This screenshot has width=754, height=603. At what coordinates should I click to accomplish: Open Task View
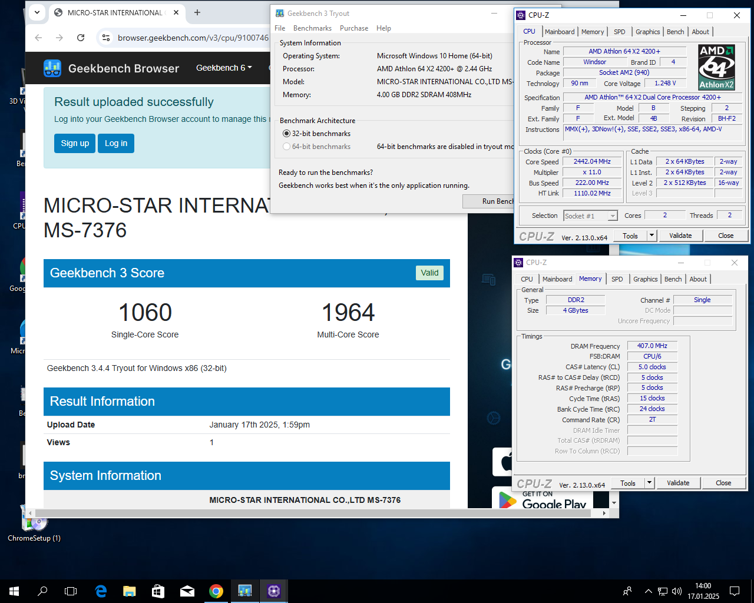(71, 591)
